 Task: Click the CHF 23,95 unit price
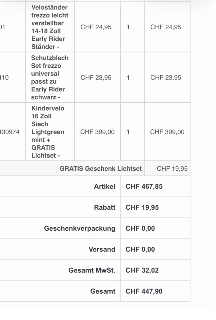(x=96, y=77)
